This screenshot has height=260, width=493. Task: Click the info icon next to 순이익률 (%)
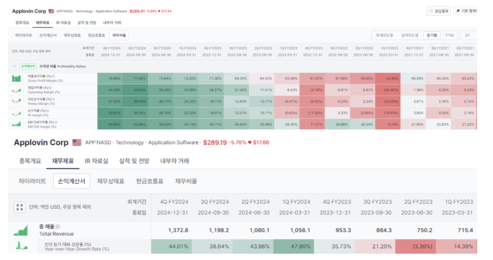pos(48,111)
